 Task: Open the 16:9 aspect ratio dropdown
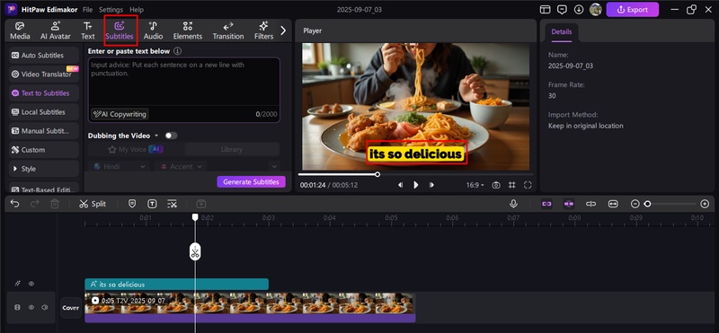[x=475, y=185]
